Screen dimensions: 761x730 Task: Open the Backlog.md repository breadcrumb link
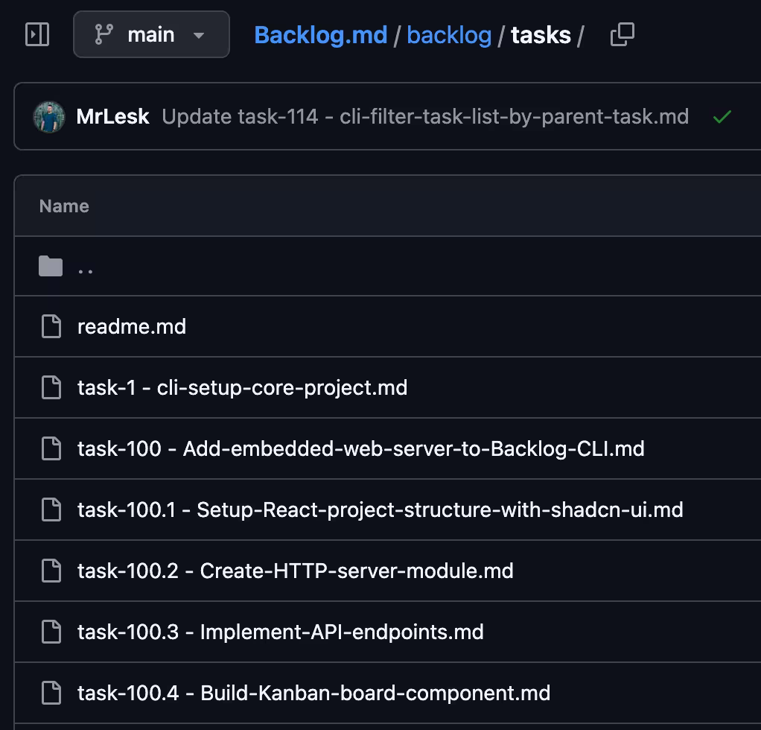[320, 35]
